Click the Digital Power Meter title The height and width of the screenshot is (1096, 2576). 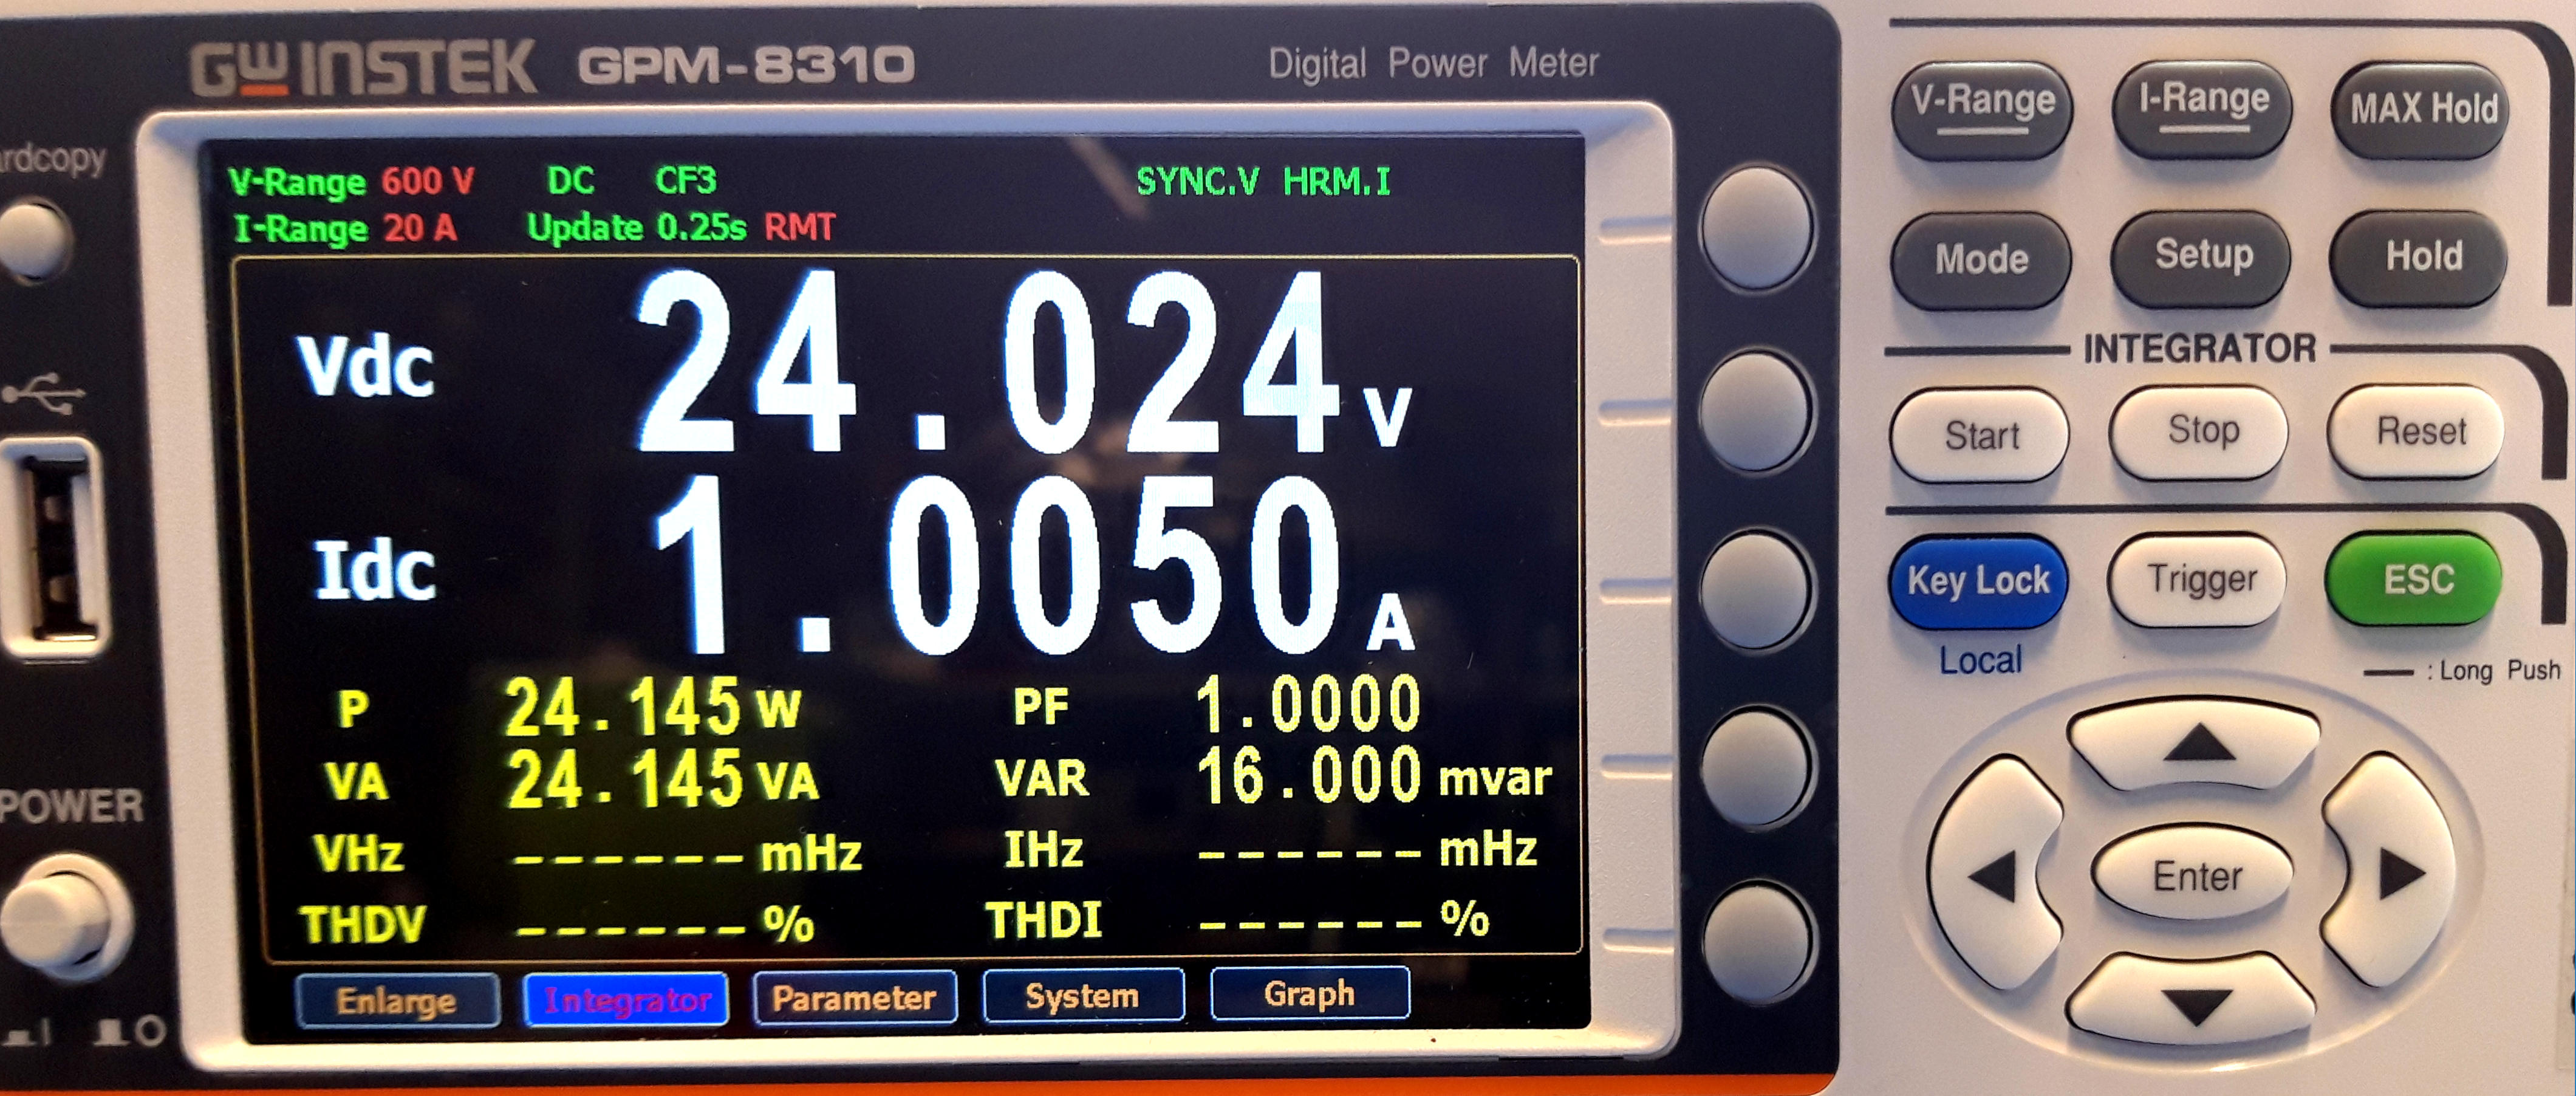click(1434, 63)
